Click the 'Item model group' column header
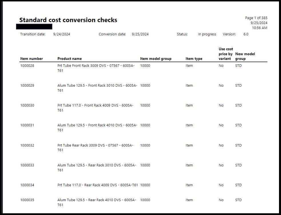The width and height of the screenshot is (281, 215). pyautogui.click(x=156, y=59)
